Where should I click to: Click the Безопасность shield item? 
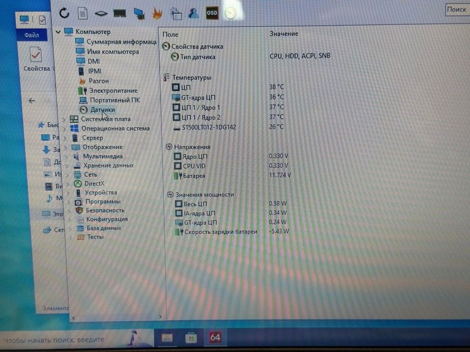100,210
